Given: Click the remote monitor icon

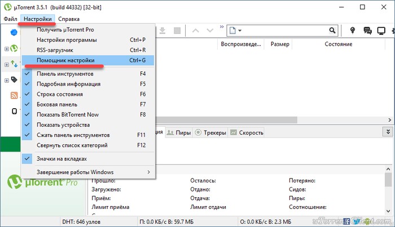Looking at the screenshot, I should 381,30.
